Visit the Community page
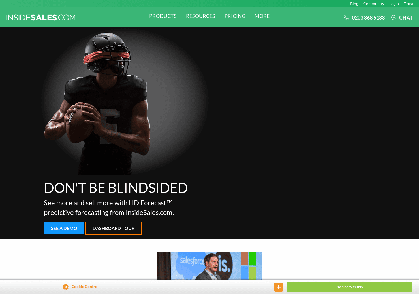 [373, 4]
